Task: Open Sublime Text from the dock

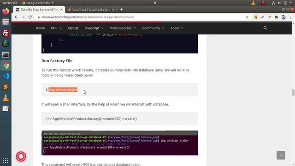Action: point(6,87)
